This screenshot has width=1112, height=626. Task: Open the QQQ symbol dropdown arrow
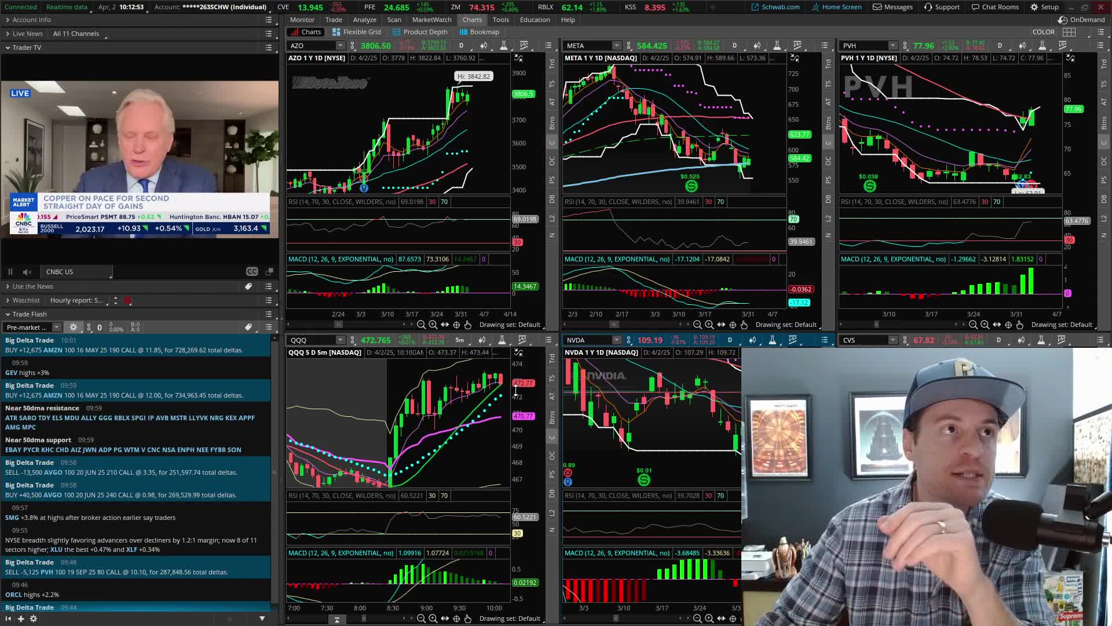[340, 340]
